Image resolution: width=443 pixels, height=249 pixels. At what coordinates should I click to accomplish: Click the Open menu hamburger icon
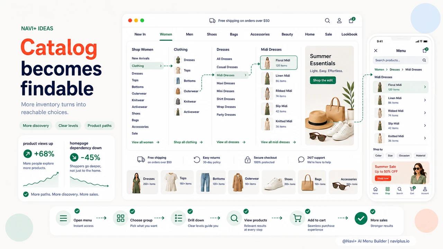pos(63,218)
